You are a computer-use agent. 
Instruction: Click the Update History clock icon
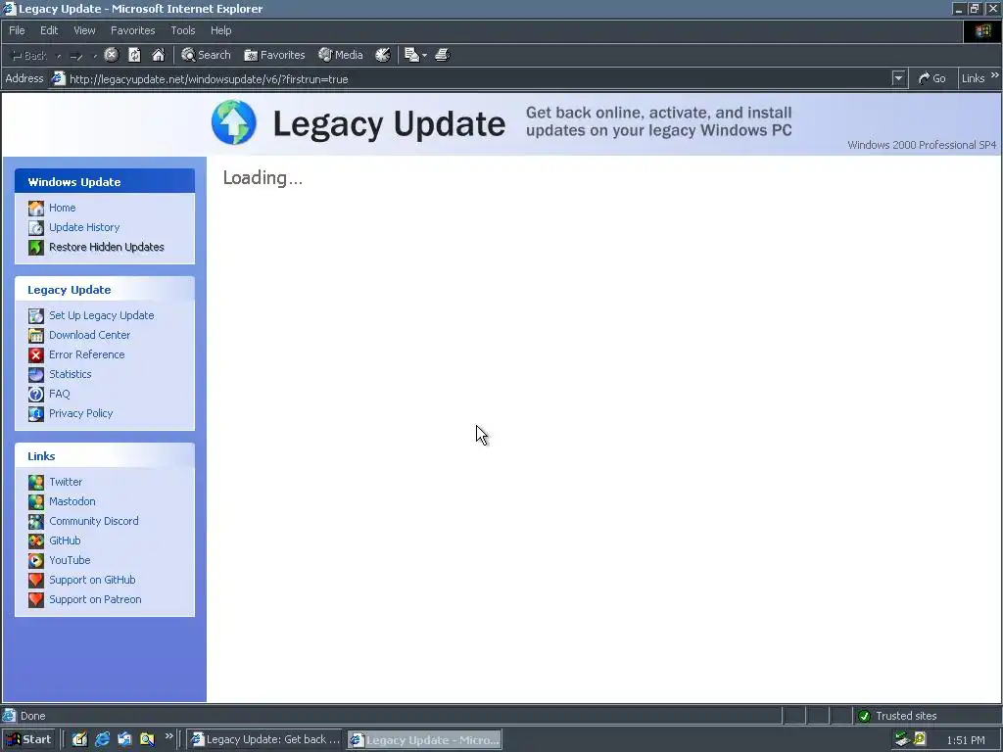[36, 227]
